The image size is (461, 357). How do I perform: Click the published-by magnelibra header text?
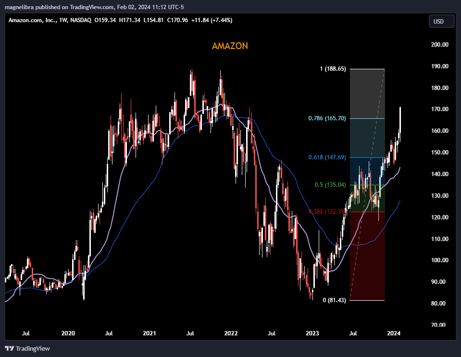coord(94,7)
